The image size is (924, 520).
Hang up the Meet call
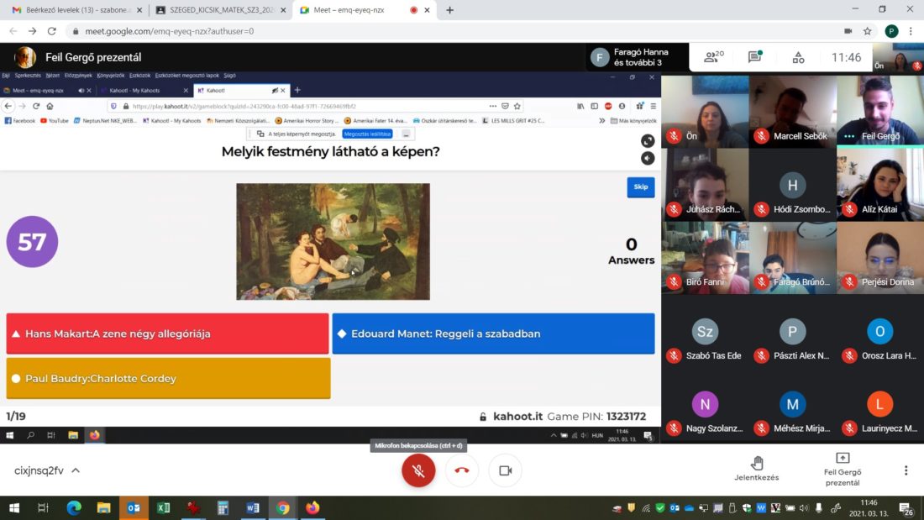[462, 470]
